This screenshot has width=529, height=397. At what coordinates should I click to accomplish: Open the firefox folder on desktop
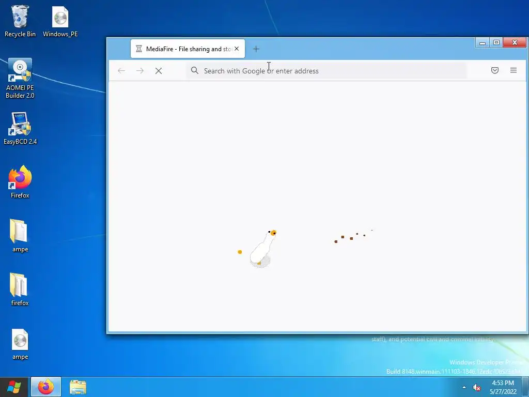tap(20, 289)
